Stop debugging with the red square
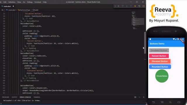187x105 pixels. (143, 6)
